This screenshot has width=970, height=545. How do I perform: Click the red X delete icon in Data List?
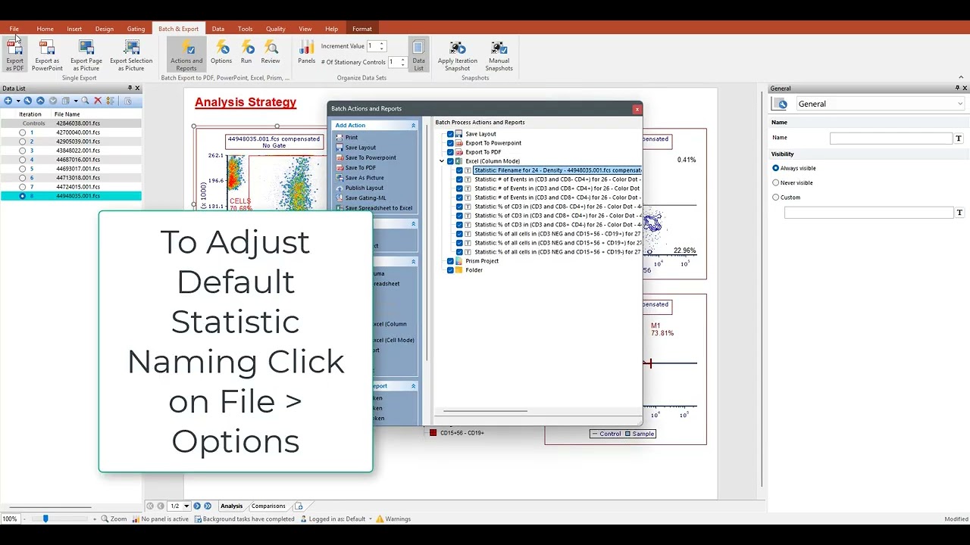coord(98,101)
